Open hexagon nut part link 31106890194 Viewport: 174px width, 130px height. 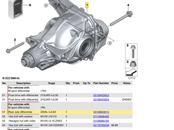point(101,121)
